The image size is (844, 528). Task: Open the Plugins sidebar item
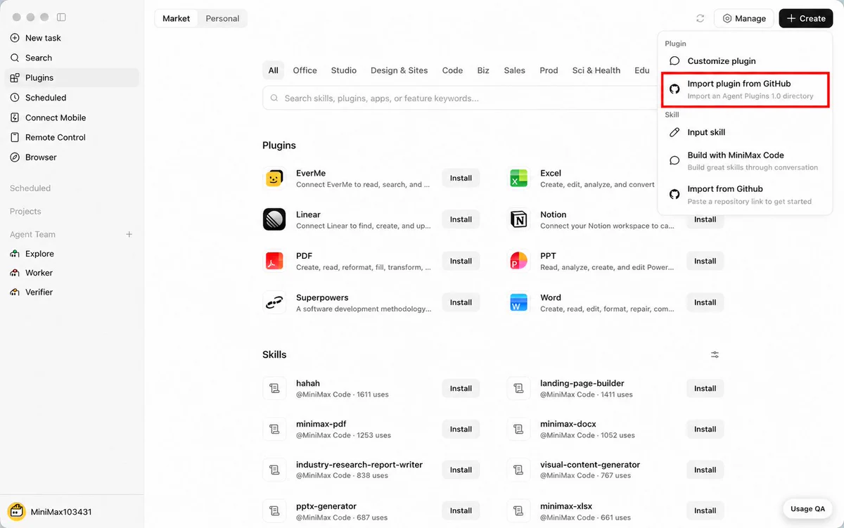72,78
